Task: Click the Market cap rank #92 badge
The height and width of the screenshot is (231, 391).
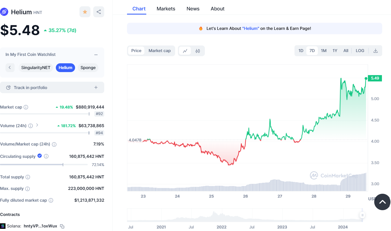Action: 99,114
